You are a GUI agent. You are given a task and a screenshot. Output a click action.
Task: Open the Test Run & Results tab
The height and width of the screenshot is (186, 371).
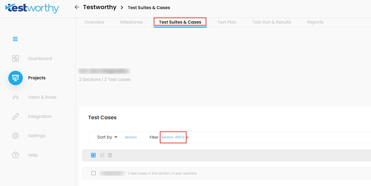point(272,22)
